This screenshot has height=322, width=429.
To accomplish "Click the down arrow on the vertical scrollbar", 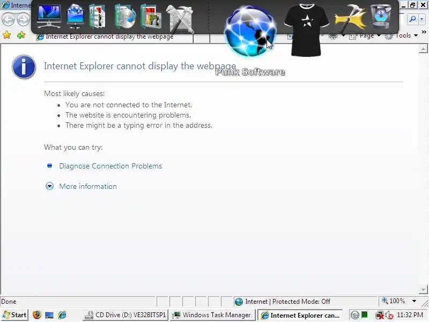I will coord(423,289).
